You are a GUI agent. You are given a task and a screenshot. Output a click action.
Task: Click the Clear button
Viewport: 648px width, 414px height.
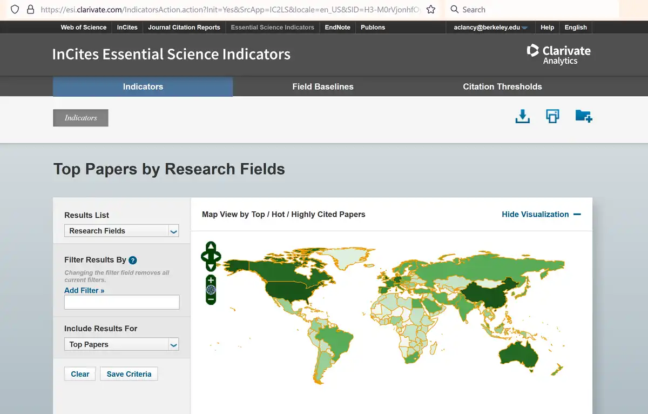click(79, 373)
